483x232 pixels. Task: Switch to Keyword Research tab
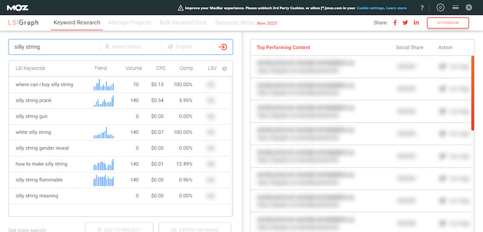pyautogui.click(x=77, y=23)
